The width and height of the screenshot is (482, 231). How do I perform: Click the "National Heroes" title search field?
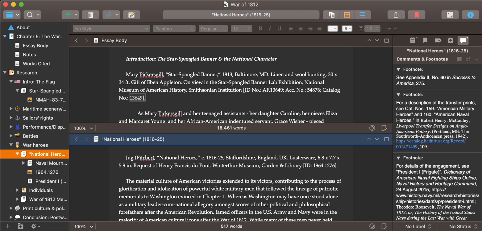[241, 15]
